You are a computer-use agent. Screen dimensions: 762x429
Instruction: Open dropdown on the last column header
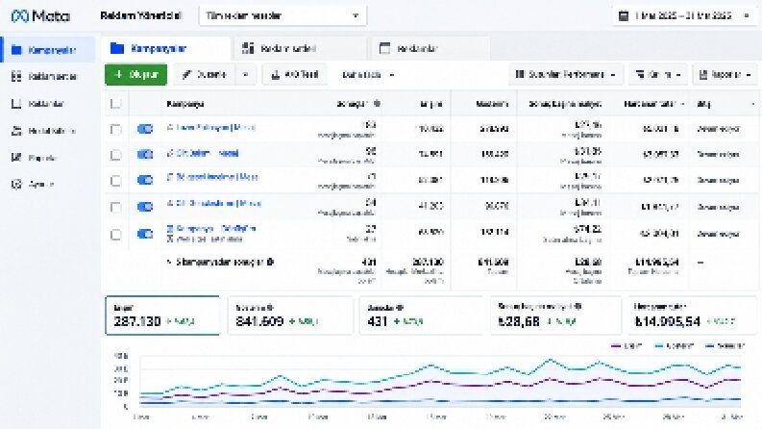click(752, 104)
